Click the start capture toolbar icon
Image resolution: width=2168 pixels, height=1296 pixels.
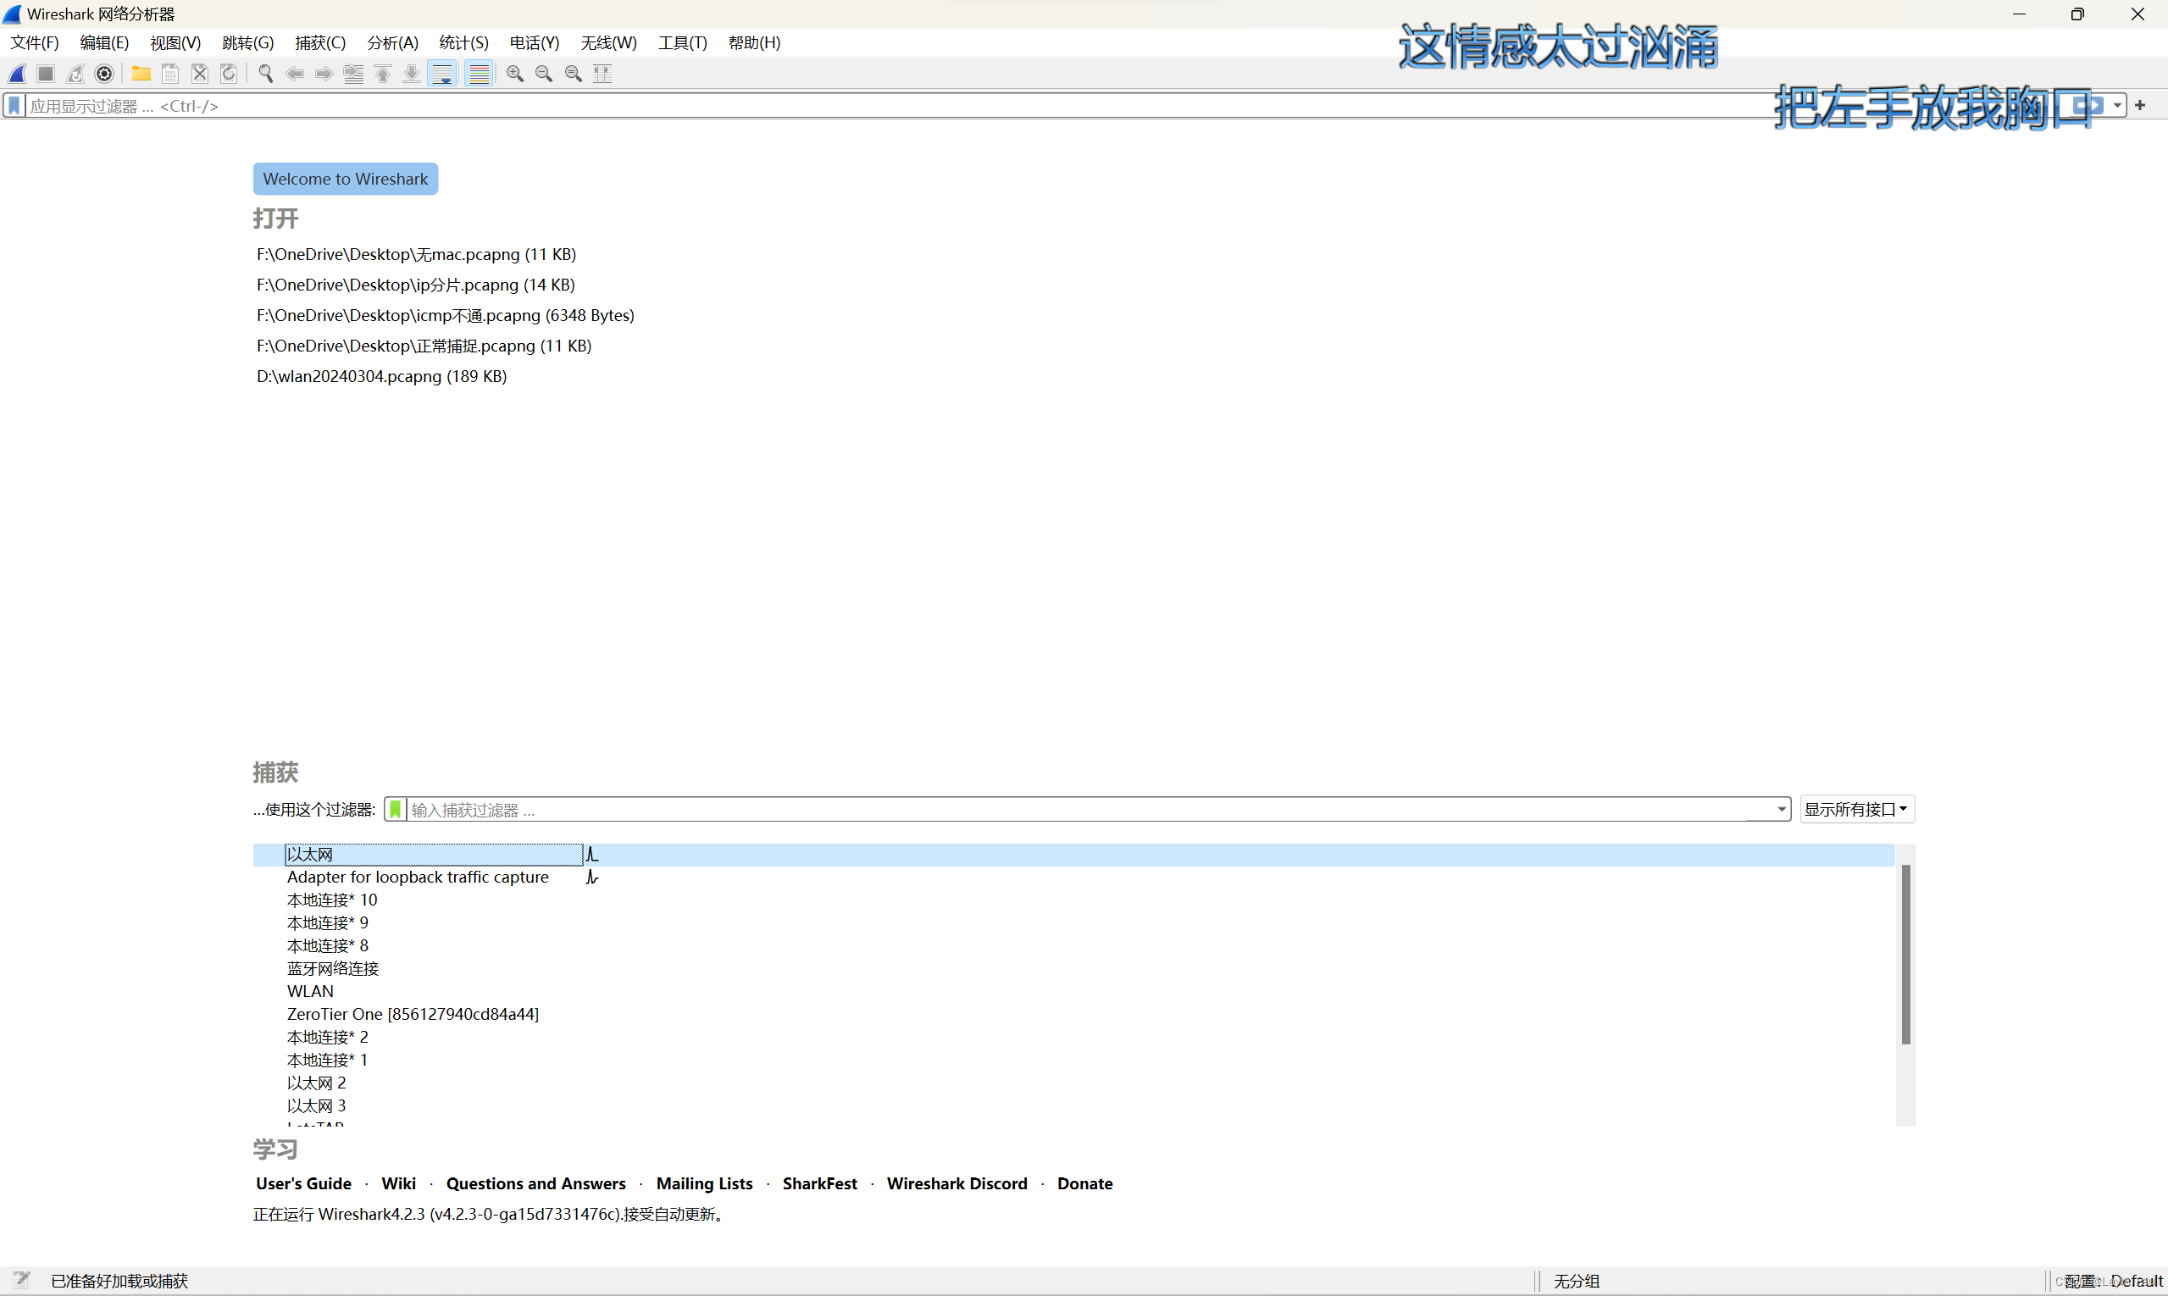21,73
